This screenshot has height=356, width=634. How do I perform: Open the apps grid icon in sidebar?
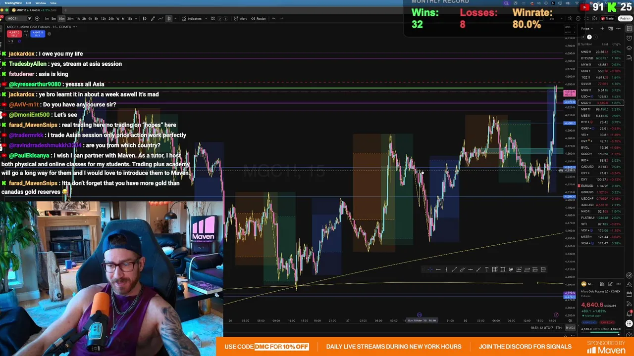pyautogui.click(x=629, y=323)
